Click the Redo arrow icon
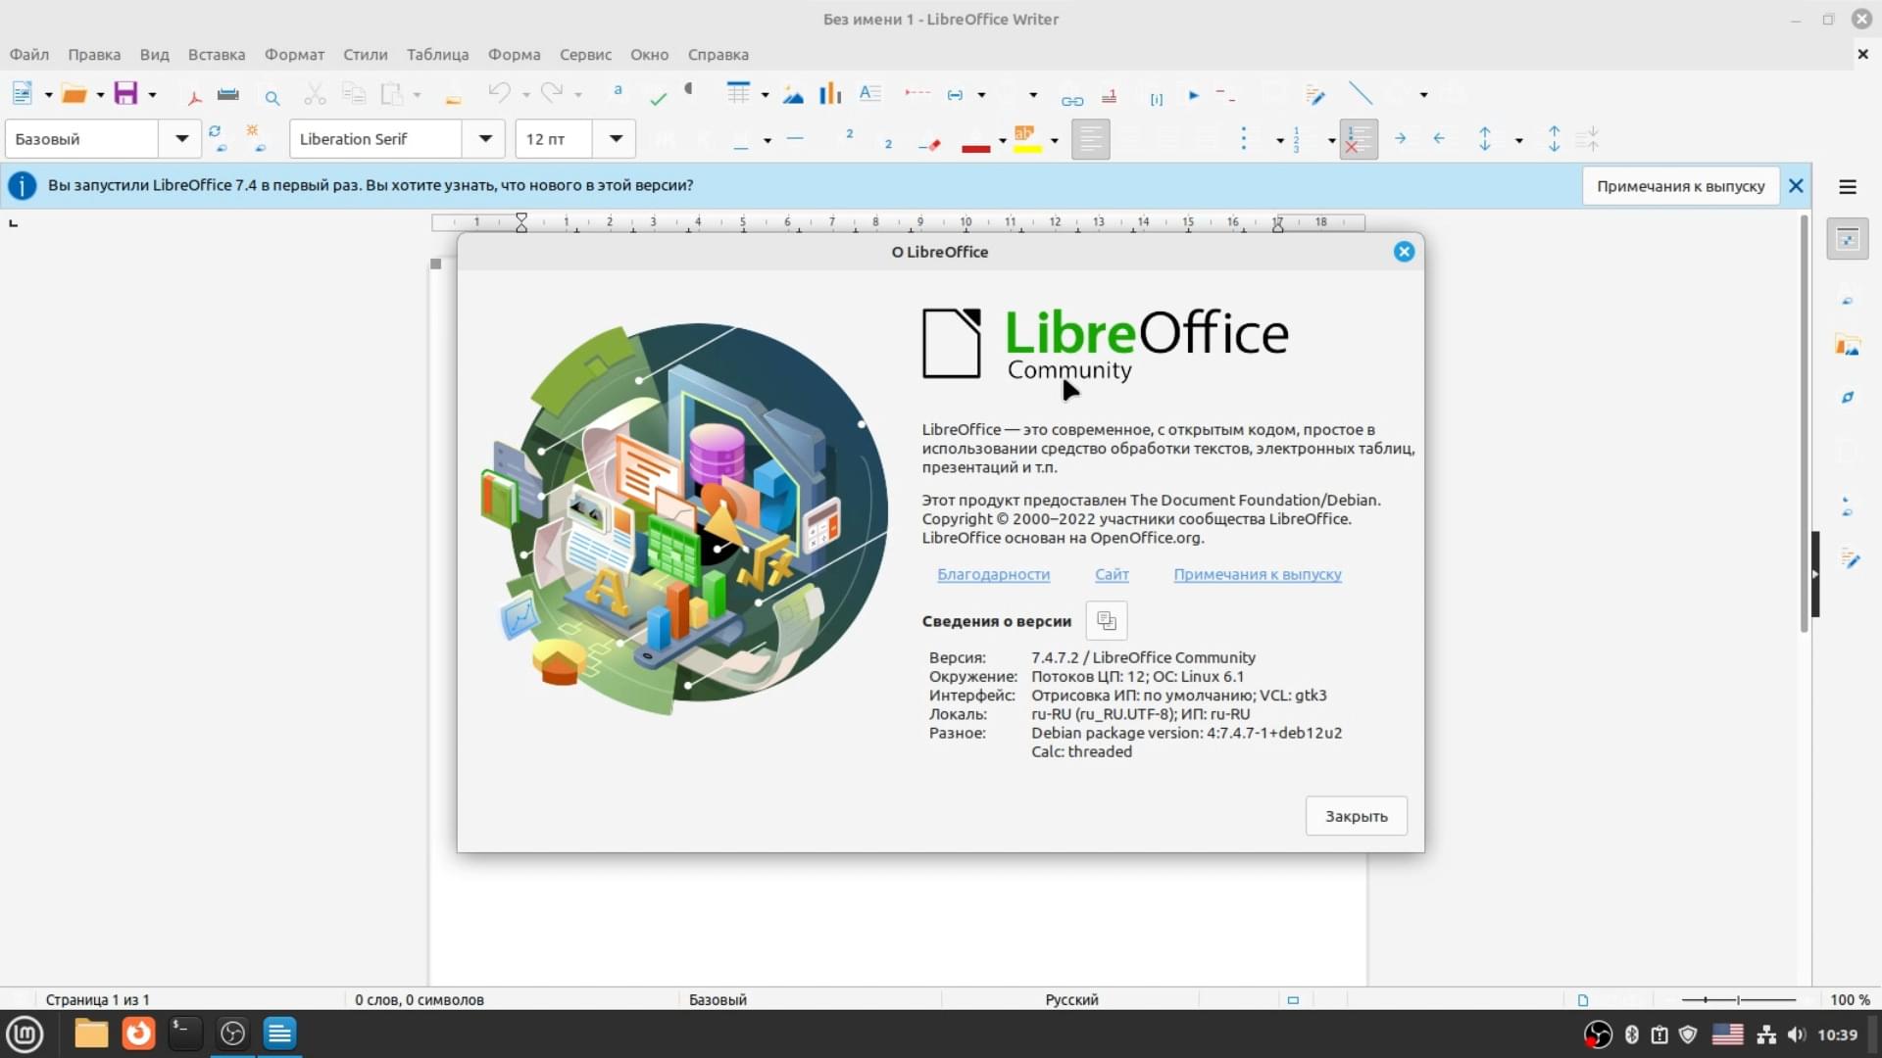Viewport: 1882px width, 1058px height. tap(552, 93)
